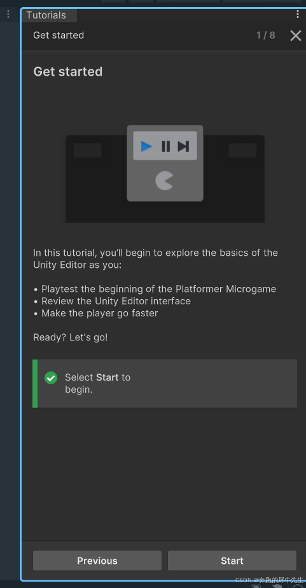Screen dimensions: 306x588
Task: Click the green checkmark icon
Action: pos(51,377)
